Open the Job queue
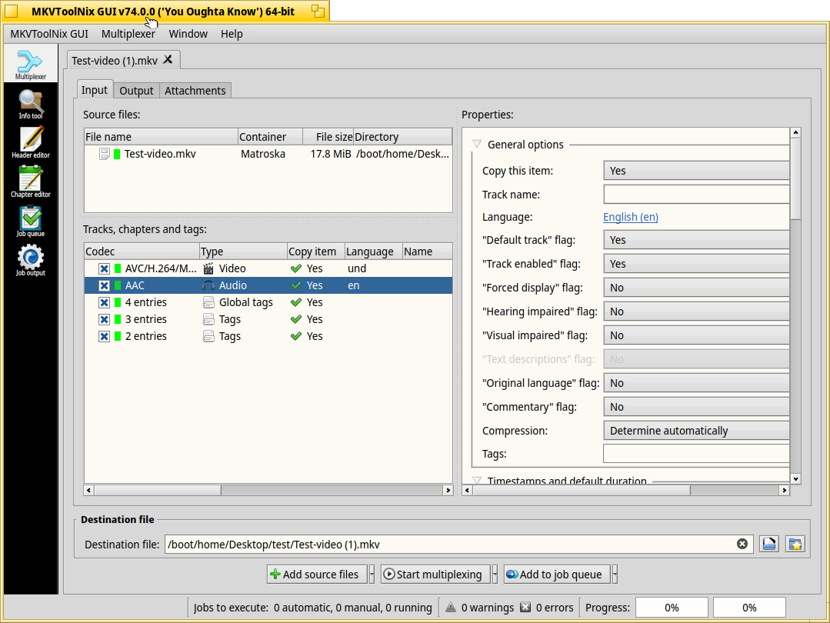830x623 pixels. point(30,222)
